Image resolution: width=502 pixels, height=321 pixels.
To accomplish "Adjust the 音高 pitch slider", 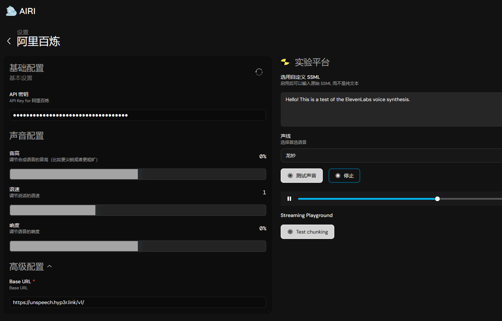I will [x=138, y=174].
